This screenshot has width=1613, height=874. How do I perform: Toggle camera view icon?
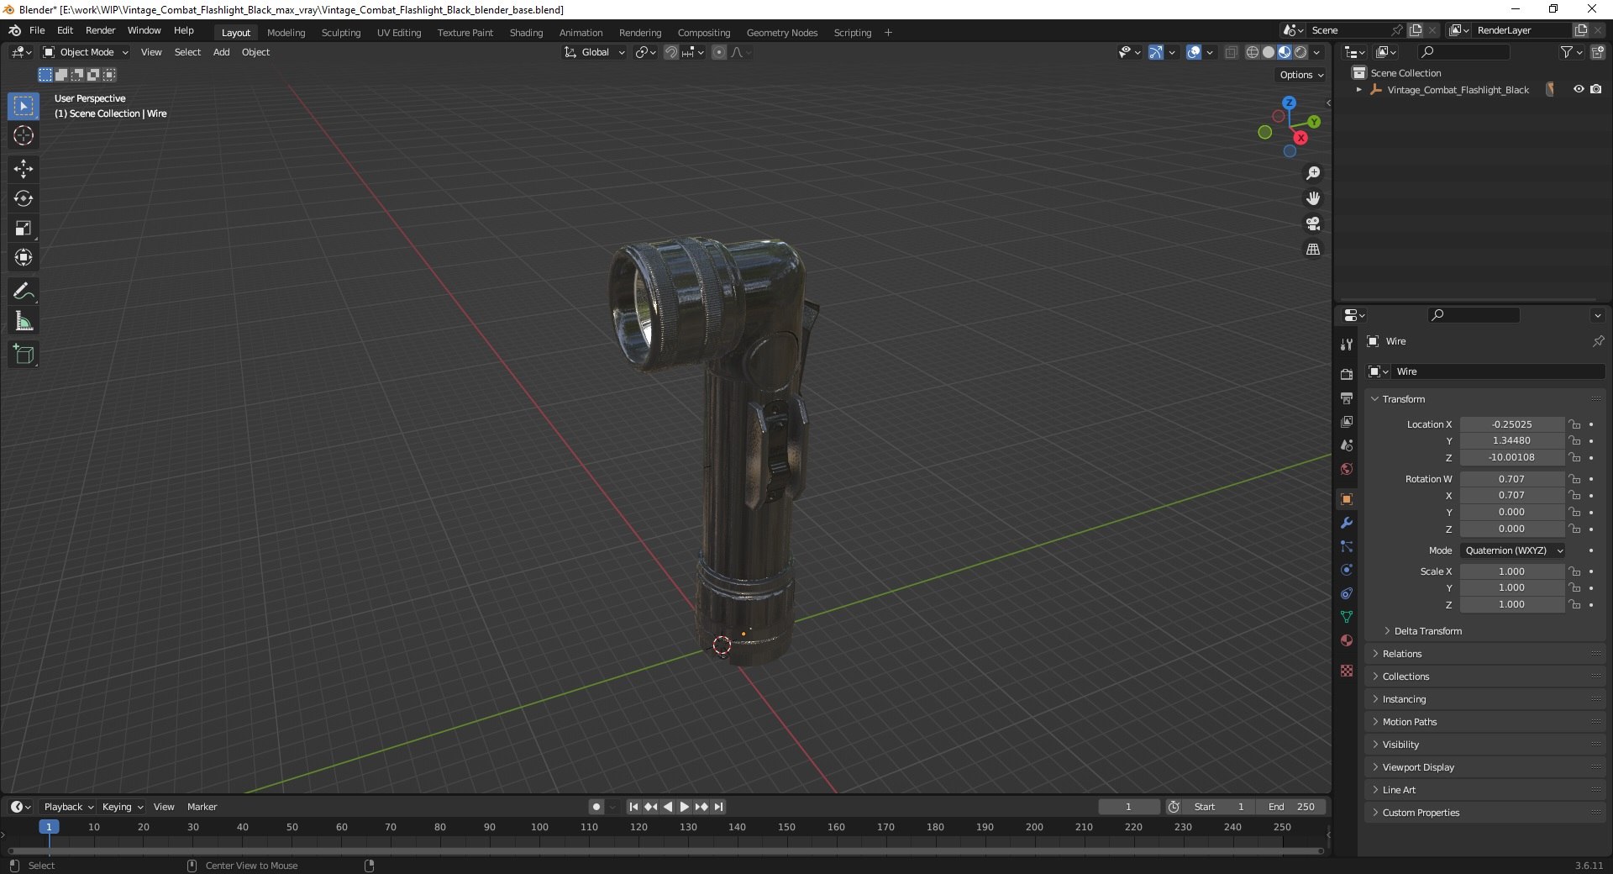point(1313,224)
